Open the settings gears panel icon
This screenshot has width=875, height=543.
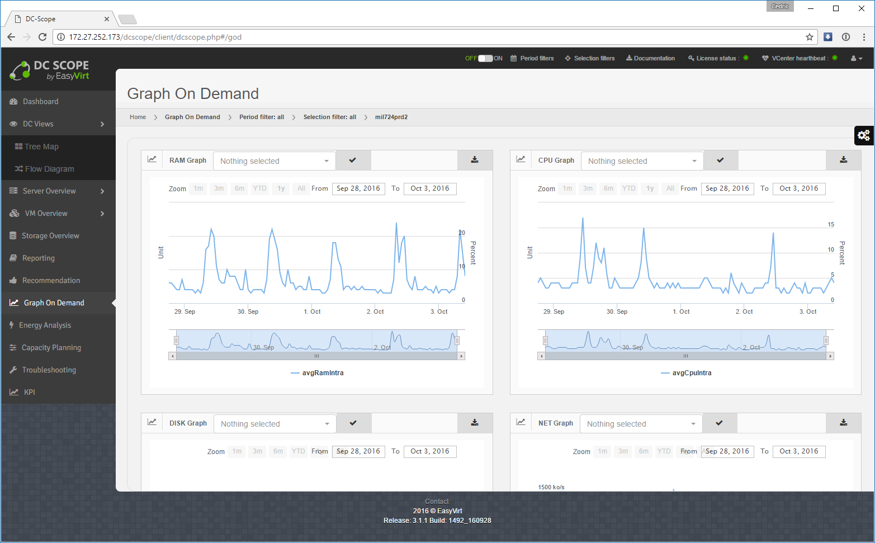coord(863,135)
